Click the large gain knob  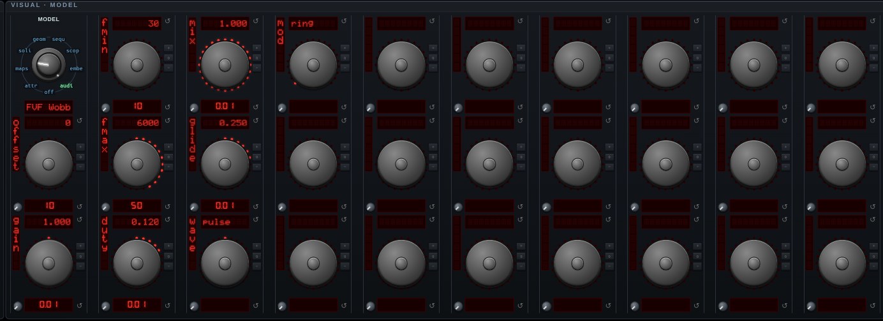48,263
